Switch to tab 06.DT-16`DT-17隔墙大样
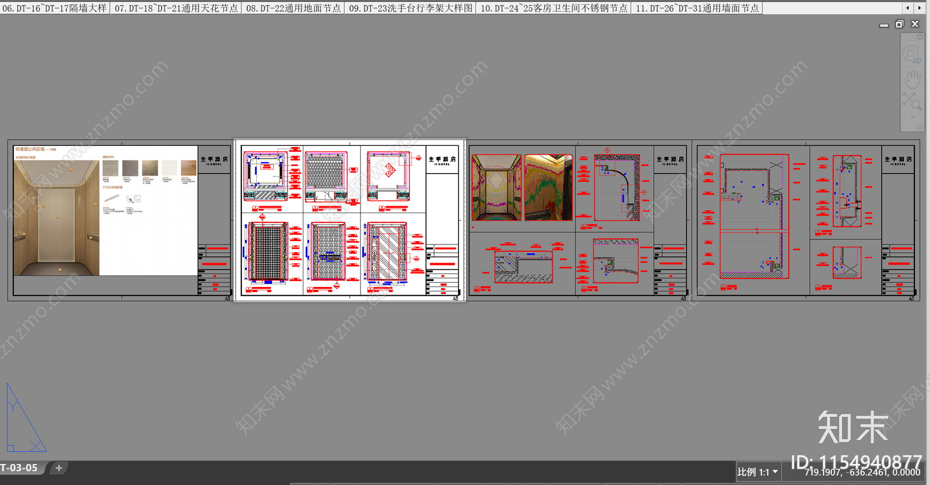The image size is (930, 485). point(55,8)
